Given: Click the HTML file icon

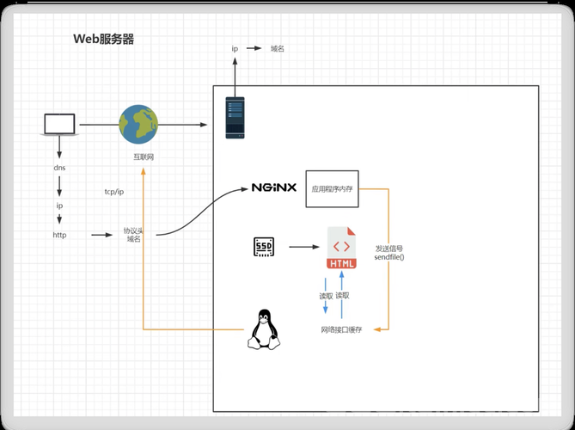Looking at the screenshot, I should [x=341, y=248].
